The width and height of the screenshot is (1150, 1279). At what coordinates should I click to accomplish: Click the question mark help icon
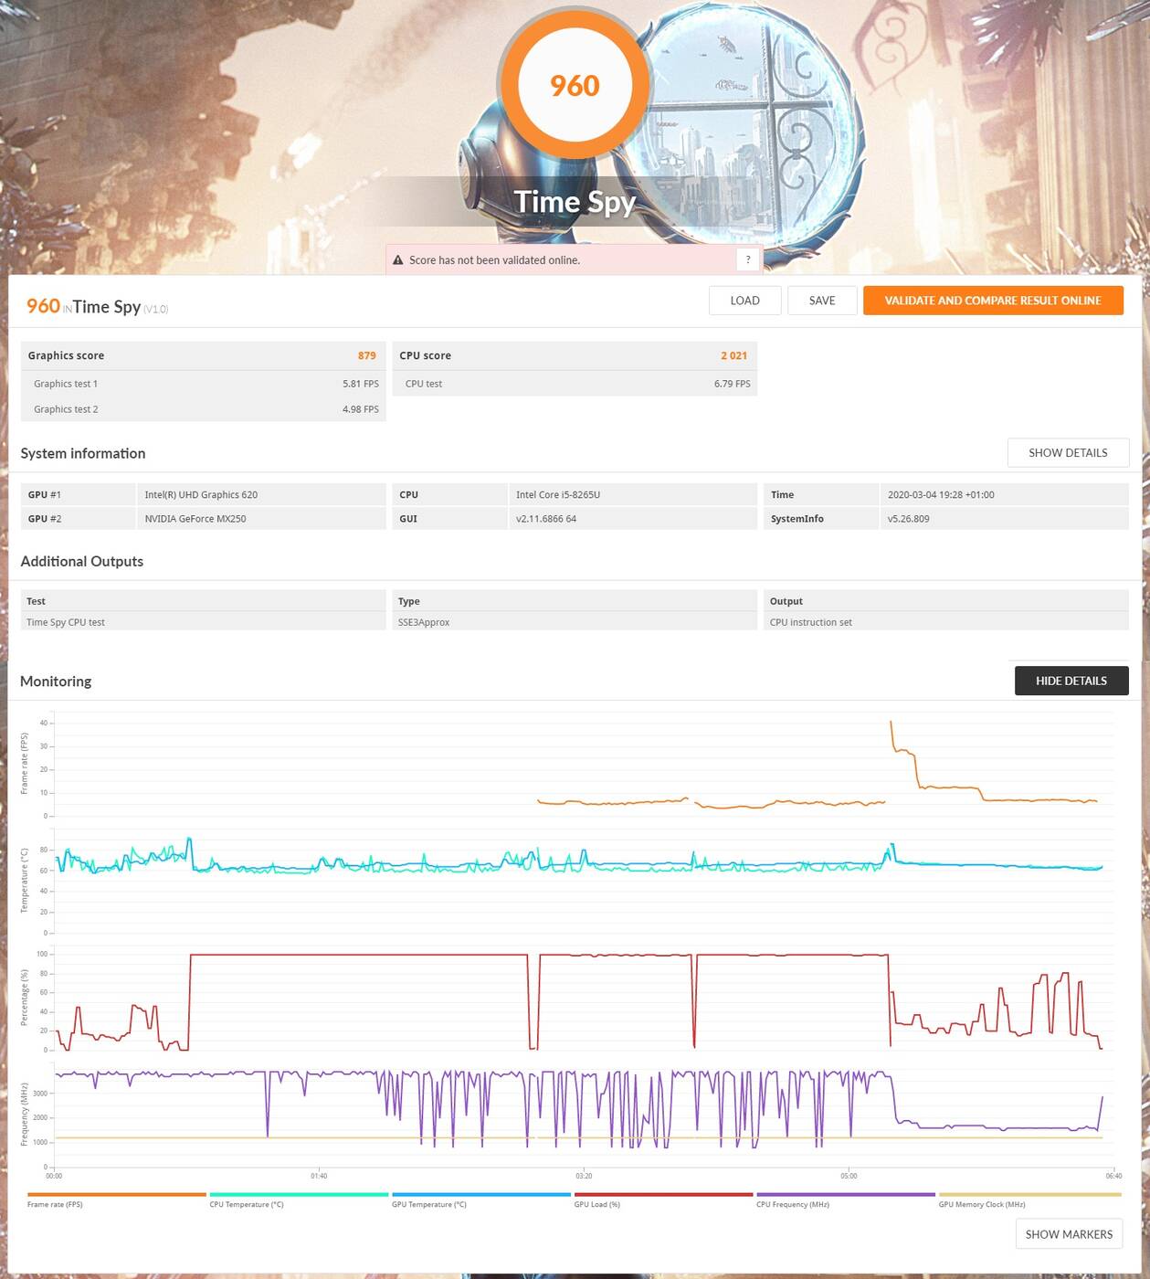(x=748, y=259)
